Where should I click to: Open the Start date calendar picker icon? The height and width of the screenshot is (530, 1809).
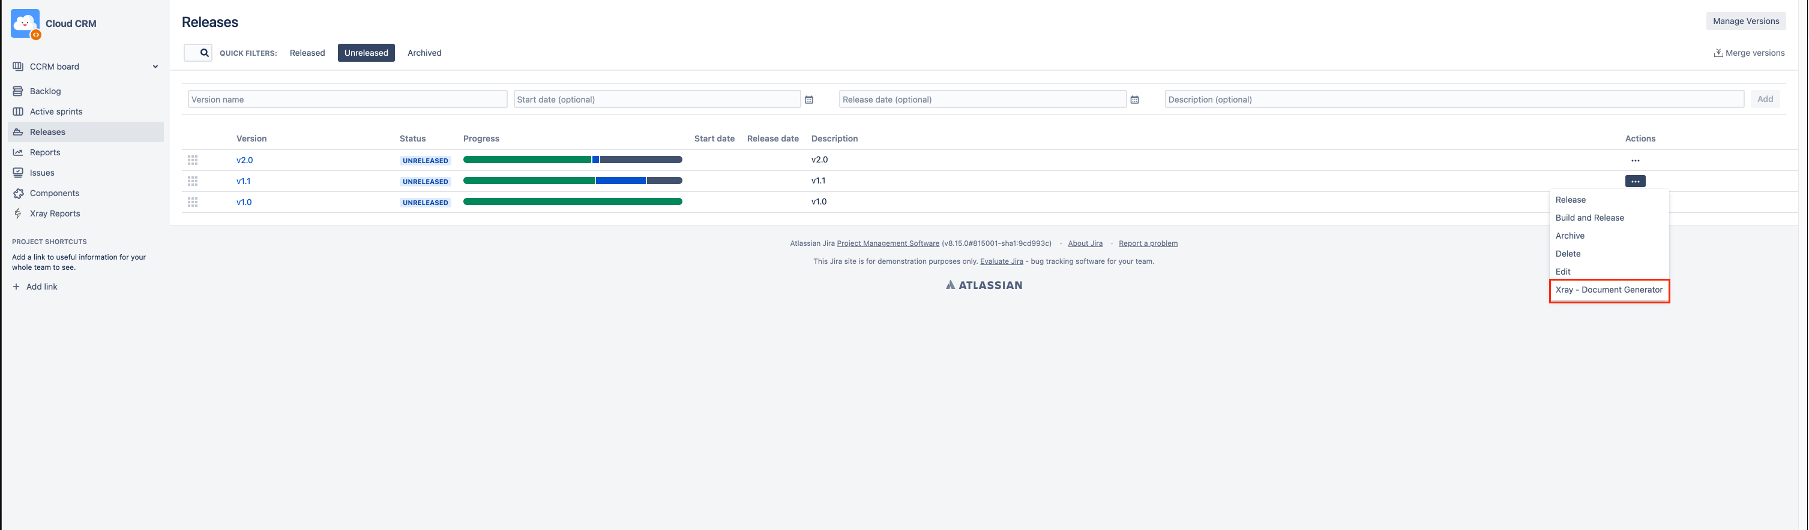809,100
